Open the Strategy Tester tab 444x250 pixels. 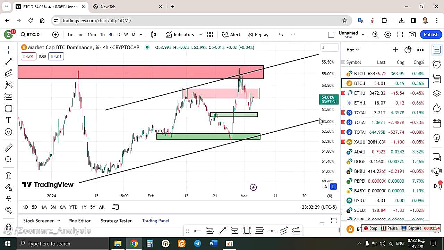116,221
